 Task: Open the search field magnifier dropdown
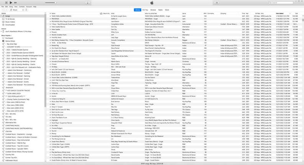click(x=270, y=3)
